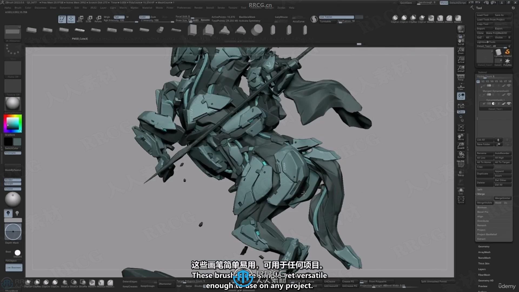Screen dimensions: 519x292
Task: Open the Texture menu
Action: click(232, 8)
